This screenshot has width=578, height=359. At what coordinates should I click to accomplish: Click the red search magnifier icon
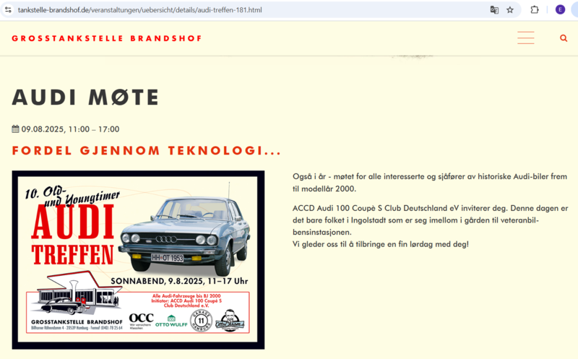click(x=564, y=38)
